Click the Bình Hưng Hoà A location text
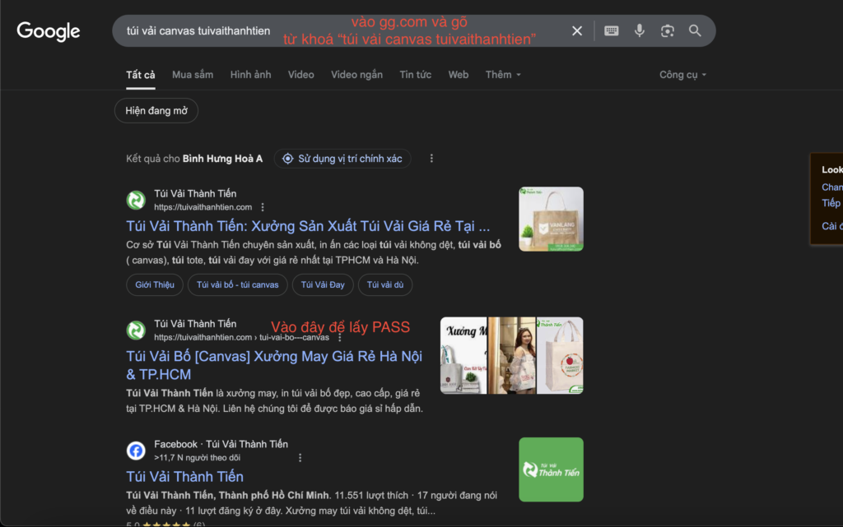 pos(222,159)
